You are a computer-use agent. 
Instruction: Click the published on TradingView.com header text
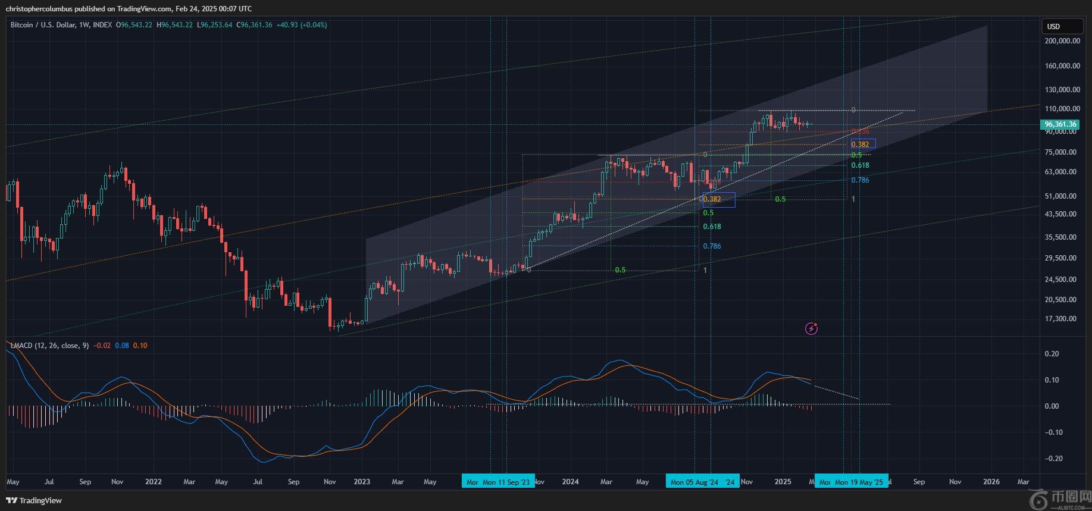(129, 8)
